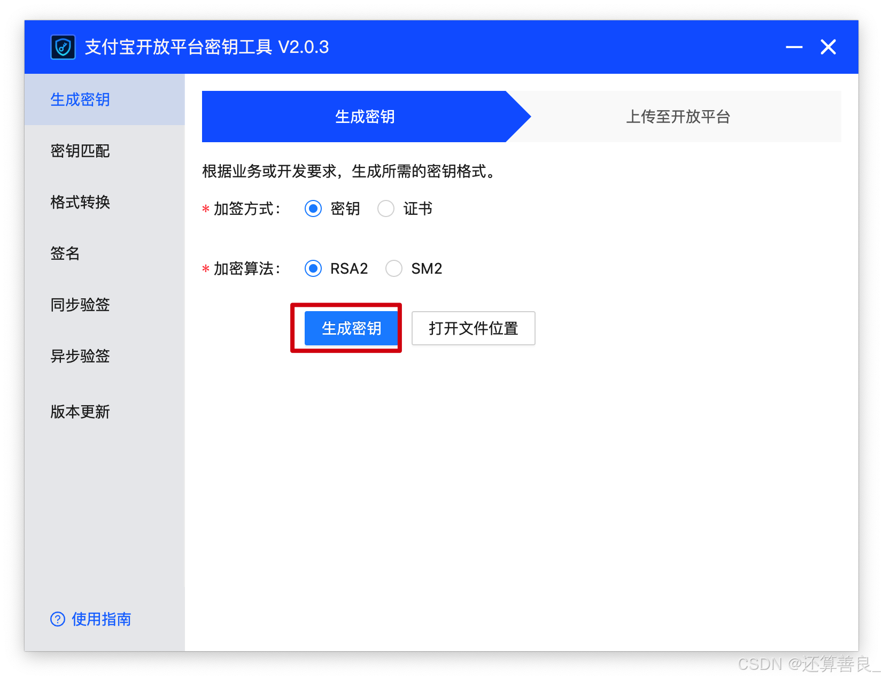This screenshot has width=883, height=680.
Task: Open 同步验签 sidebar item
Action: click(105, 305)
